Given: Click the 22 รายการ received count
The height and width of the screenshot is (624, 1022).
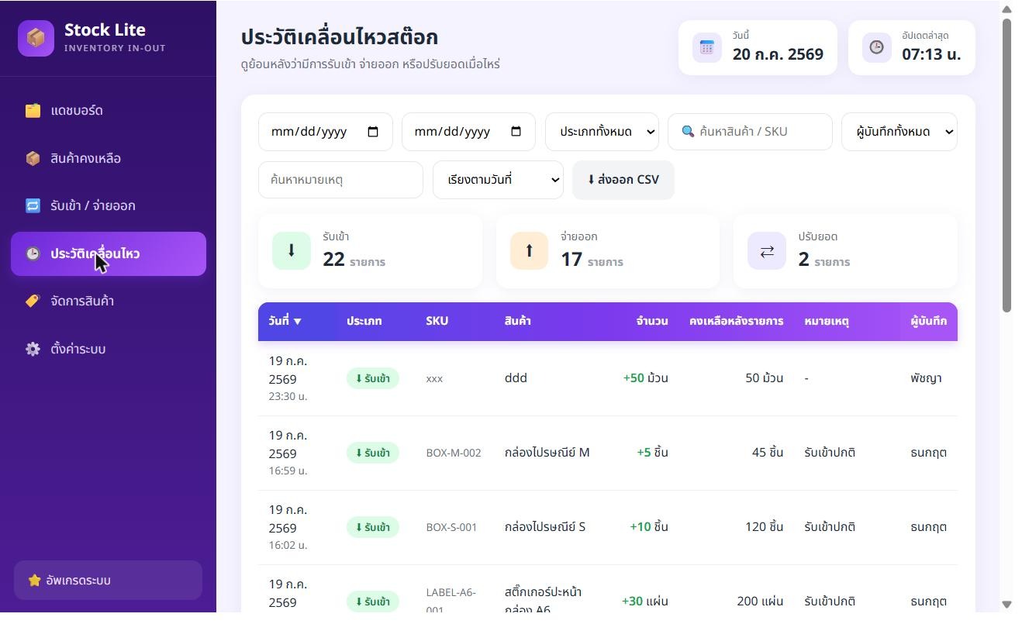Looking at the screenshot, I should [x=354, y=260].
